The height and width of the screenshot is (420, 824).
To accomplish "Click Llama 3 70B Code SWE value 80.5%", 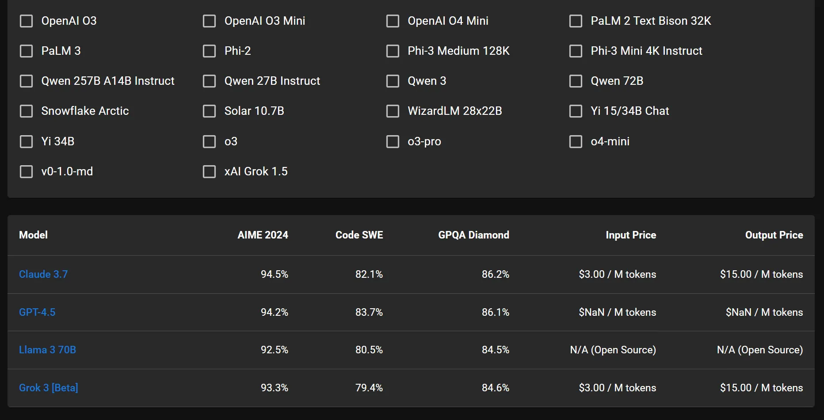I will coord(369,350).
